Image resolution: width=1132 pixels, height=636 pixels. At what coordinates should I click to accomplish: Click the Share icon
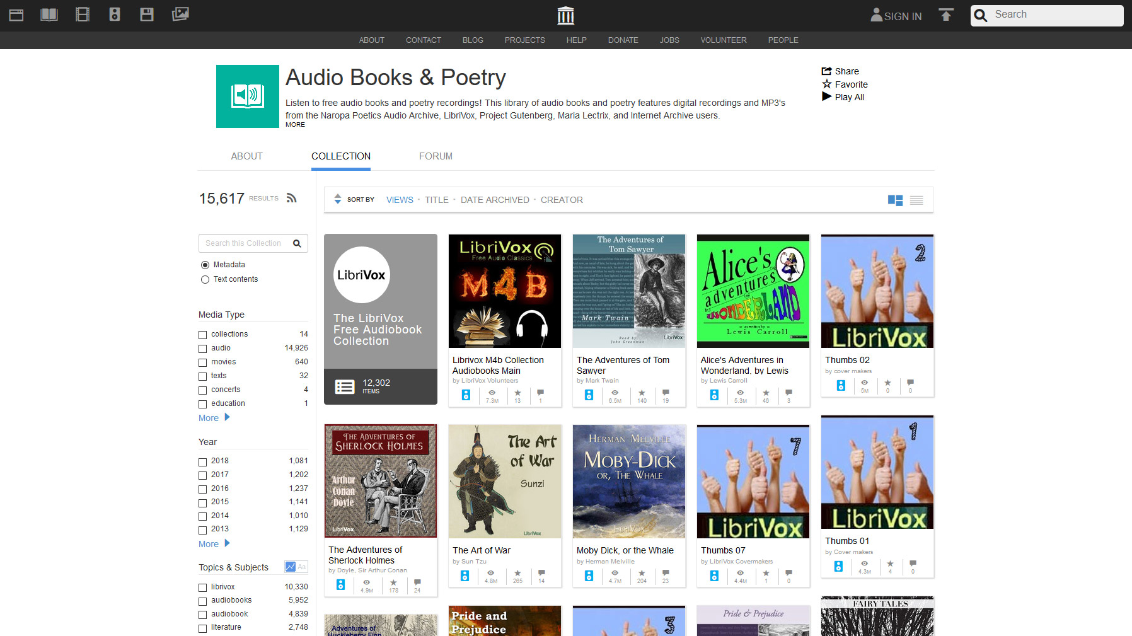pos(827,71)
